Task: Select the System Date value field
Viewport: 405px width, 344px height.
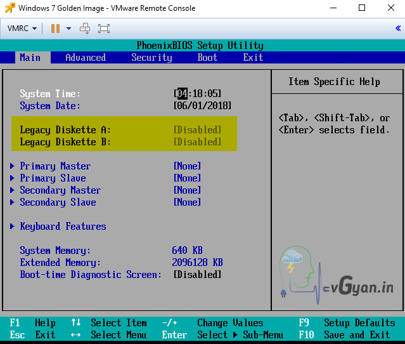Action: 202,105
